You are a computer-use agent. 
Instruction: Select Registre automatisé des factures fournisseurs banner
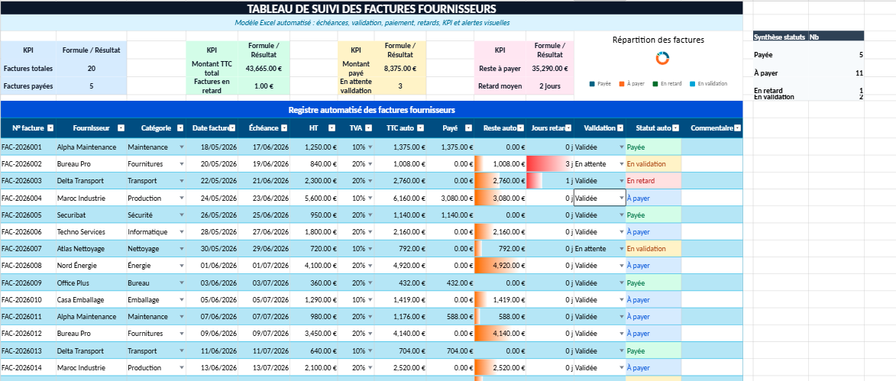pos(371,109)
